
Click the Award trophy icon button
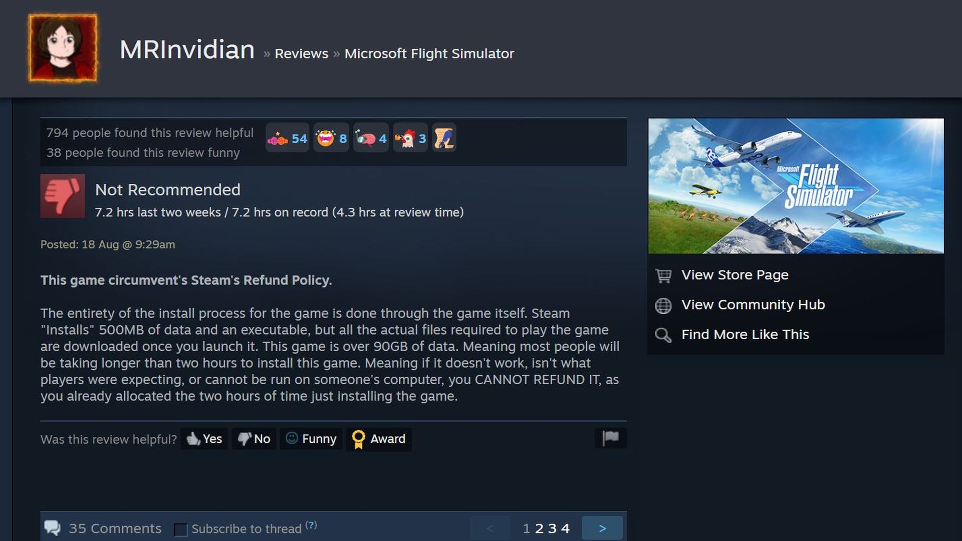click(379, 439)
